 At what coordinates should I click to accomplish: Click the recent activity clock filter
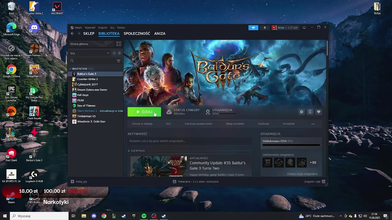coord(114,53)
